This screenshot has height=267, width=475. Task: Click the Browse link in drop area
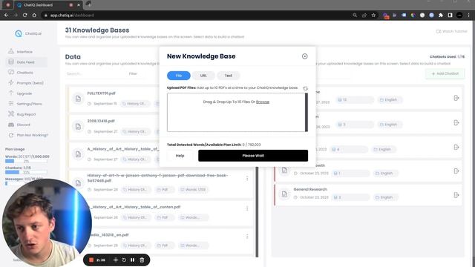[x=262, y=102]
